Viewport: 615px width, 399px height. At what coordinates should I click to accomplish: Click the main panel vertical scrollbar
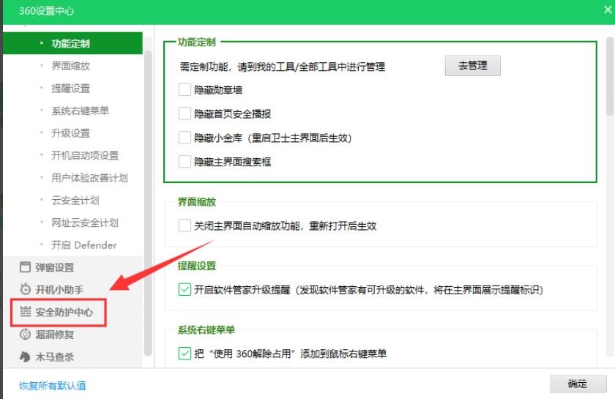(609, 76)
